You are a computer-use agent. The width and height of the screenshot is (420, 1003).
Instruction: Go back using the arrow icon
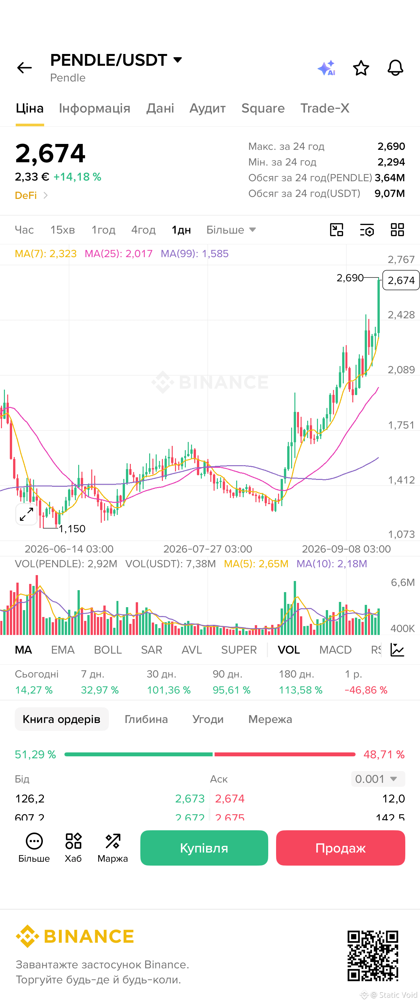(24, 68)
